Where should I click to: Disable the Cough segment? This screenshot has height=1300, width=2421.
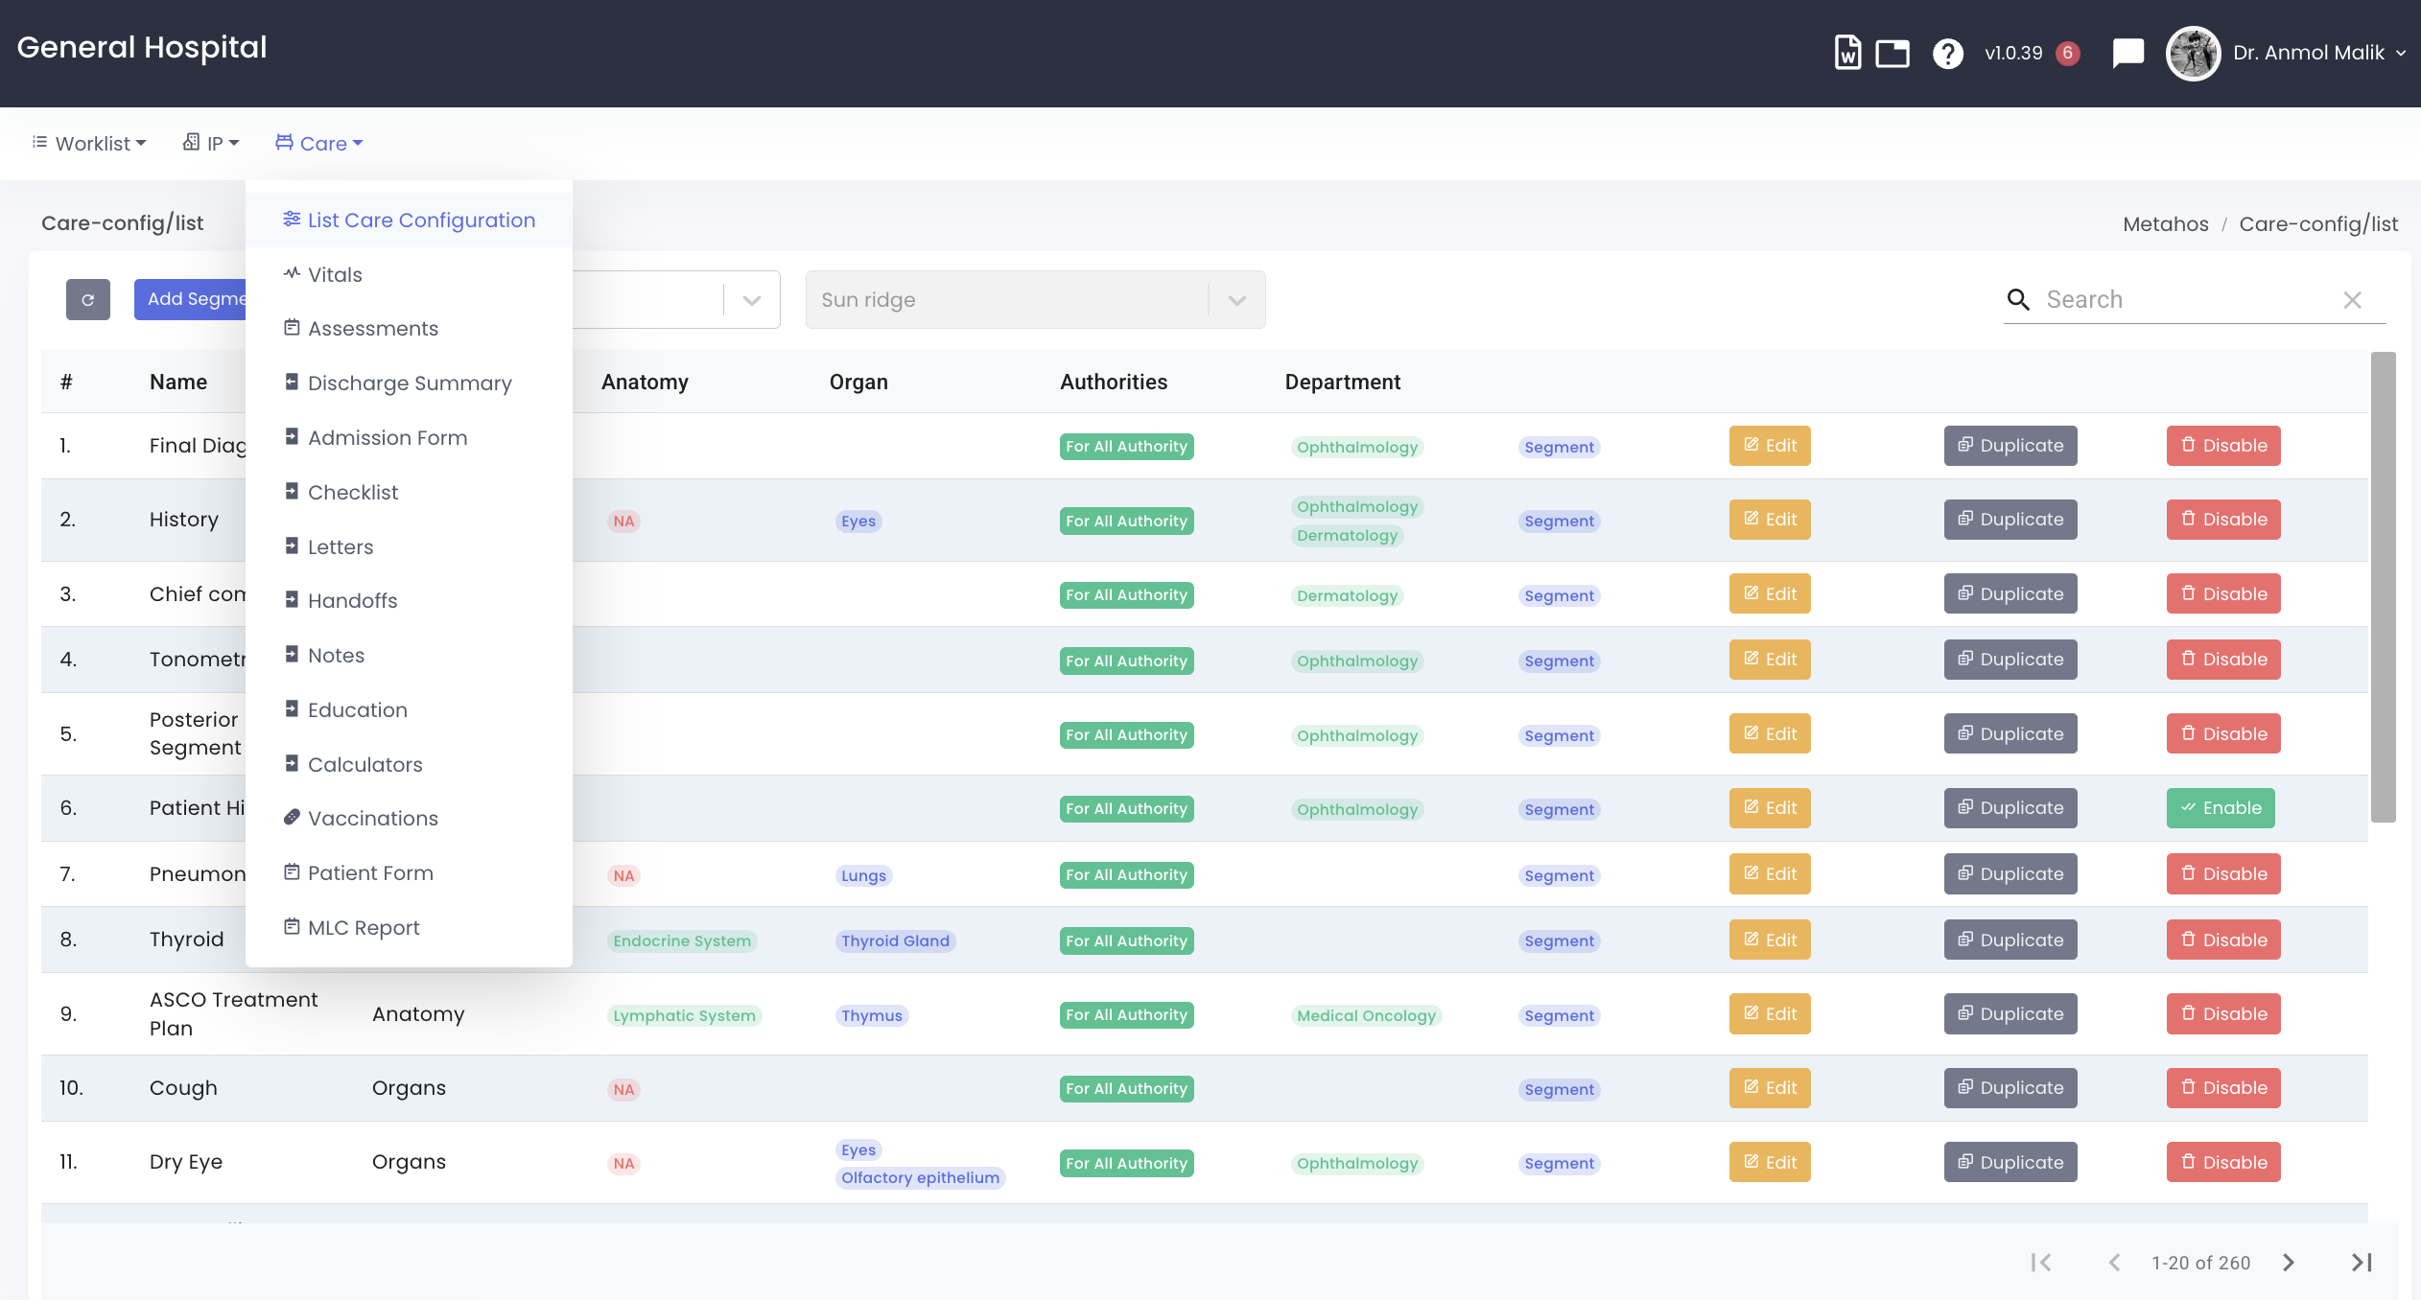[x=2222, y=1088]
